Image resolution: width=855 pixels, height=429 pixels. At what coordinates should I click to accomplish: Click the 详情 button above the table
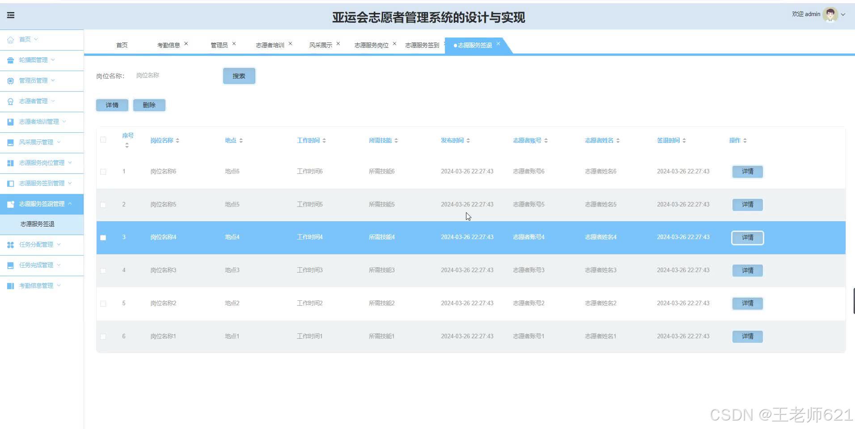click(112, 105)
